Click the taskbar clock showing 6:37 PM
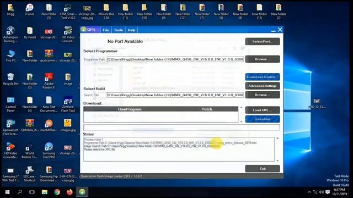This screenshot has width=353, height=198. pyautogui.click(x=340, y=192)
